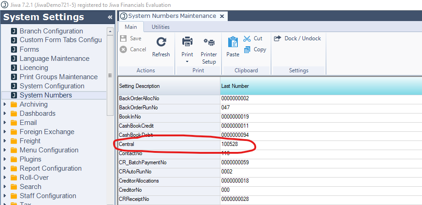Expand the Plugins folder node
This screenshot has width=422, height=205.
[x=5, y=159]
